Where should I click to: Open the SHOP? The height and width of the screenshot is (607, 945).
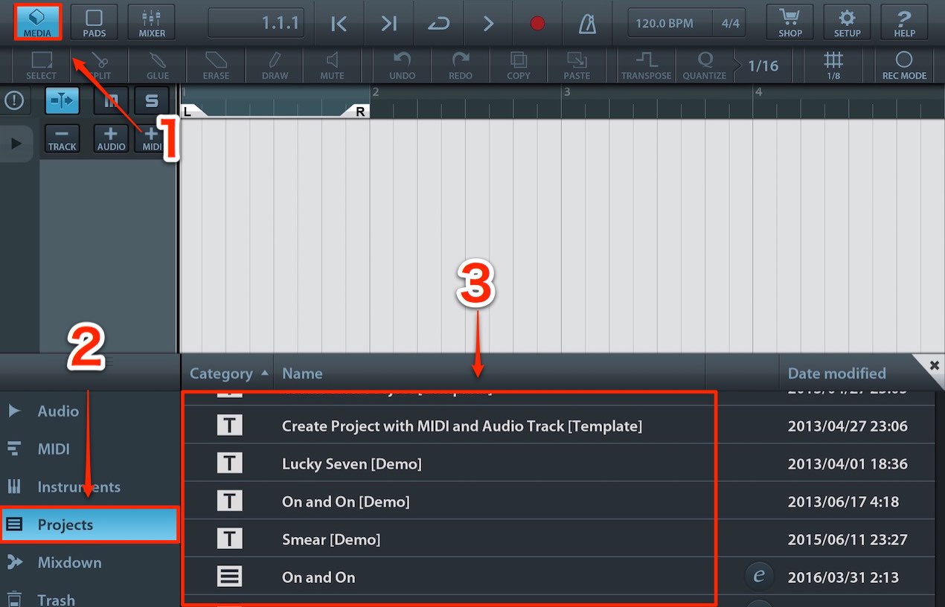pos(790,22)
